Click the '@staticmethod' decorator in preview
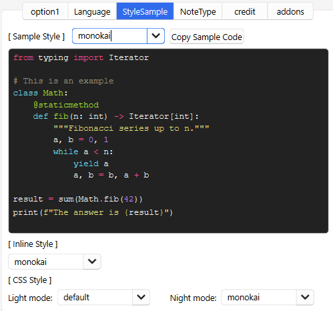 [66, 105]
